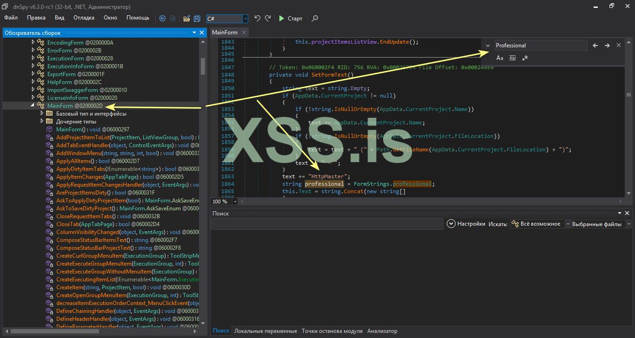Click the navigate back arrow in toolbar

coord(162,19)
